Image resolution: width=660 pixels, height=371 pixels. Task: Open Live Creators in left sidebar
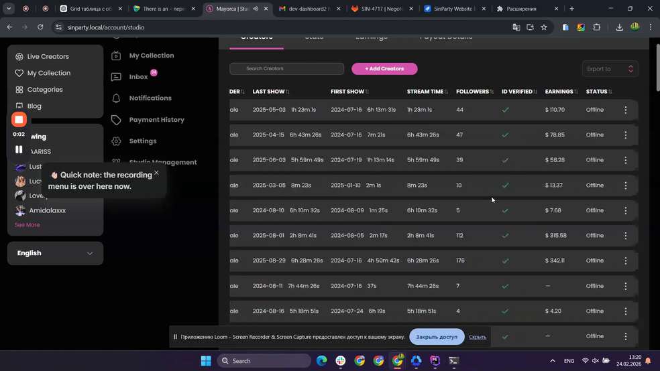pos(42,56)
